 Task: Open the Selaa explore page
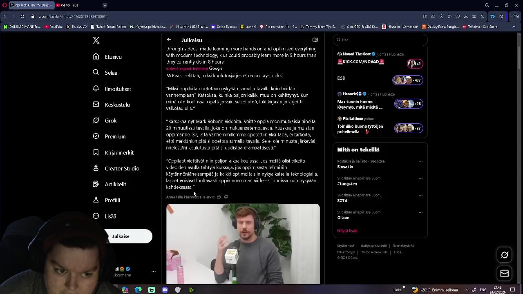tap(105, 73)
